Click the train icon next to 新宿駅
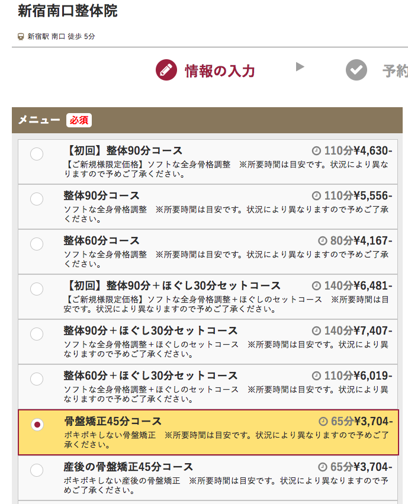This screenshot has height=504, width=408. coord(21,37)
